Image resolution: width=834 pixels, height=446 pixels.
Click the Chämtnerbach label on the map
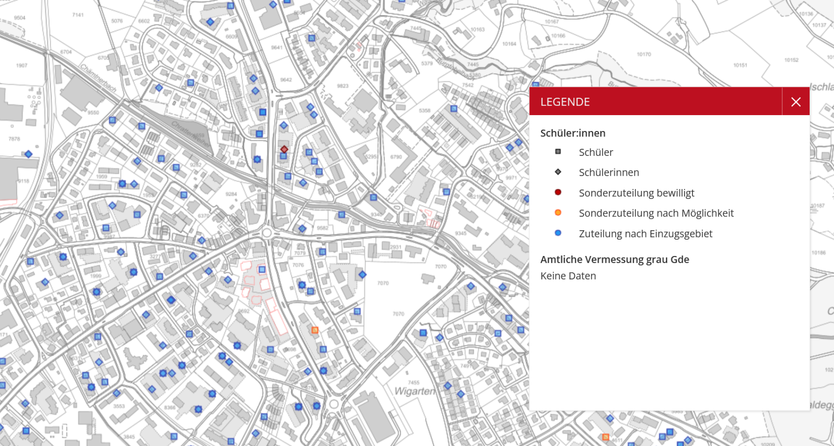tap(98, 78)
